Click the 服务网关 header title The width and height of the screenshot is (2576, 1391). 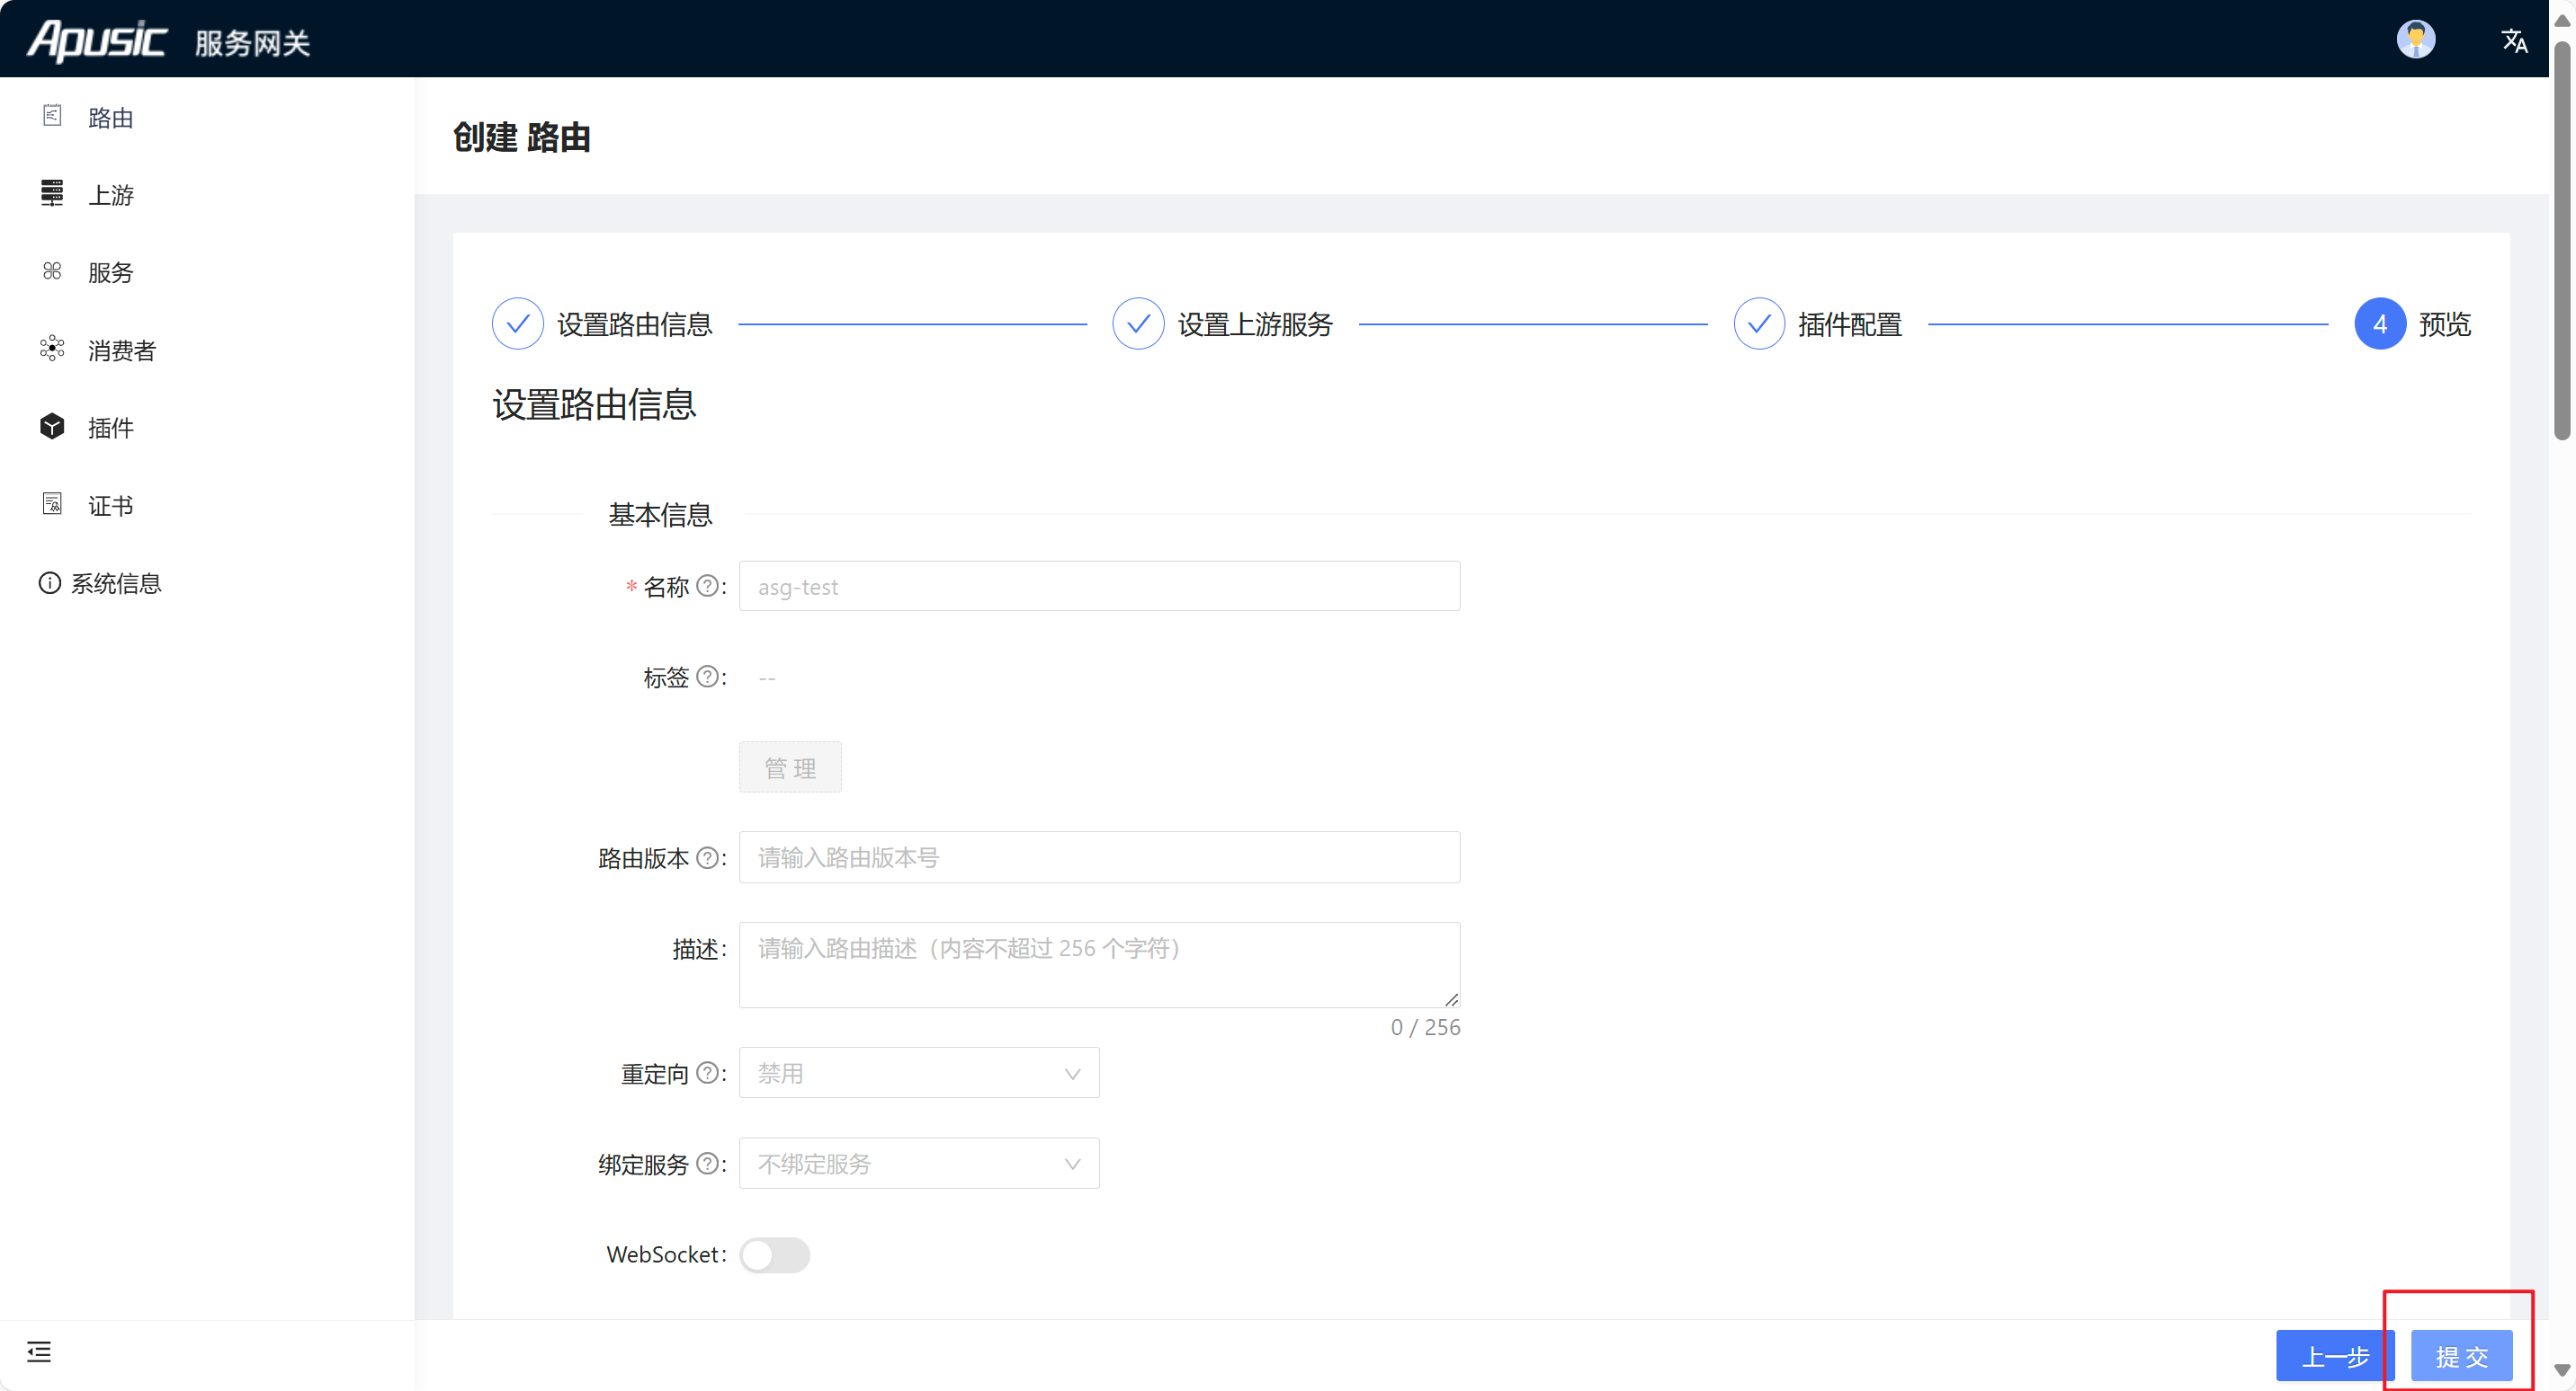pyautogui.click(x=253, y=43)
